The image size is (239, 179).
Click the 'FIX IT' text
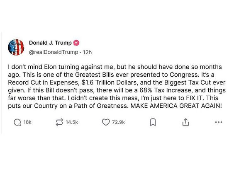point(195,98)
